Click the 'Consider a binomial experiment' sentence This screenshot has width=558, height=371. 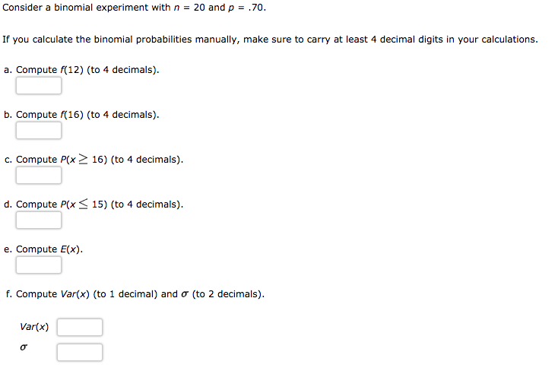(134, 8)
